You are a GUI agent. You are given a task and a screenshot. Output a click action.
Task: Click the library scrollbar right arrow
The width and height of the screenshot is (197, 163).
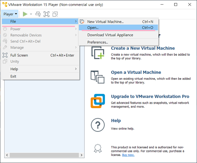(x=82, y=155)
